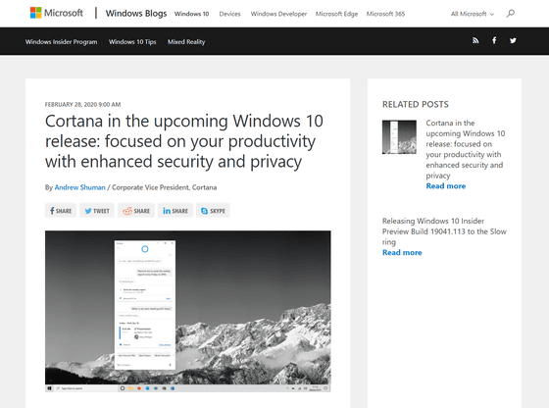
Task: Open Windows Insider Program tab
Action: click(x=61, y=41)
